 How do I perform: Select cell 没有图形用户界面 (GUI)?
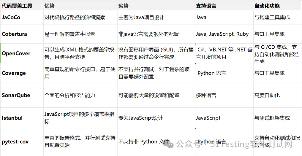click(156, 53)
